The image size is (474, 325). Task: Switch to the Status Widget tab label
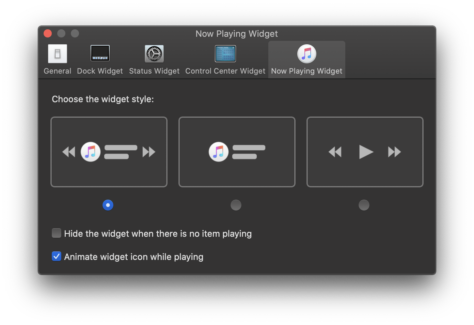(154, 71)
